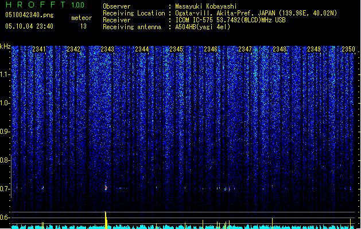Viewport: 361px width, 229px height.
Task: Click the 0.6 kHz axis tick label
Action: [5, 218]
